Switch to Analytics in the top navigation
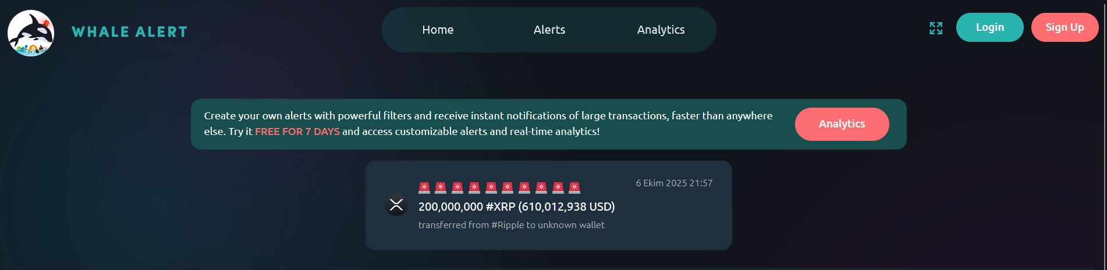Viewport: 1107px width, 270px height. coord(661,30)
